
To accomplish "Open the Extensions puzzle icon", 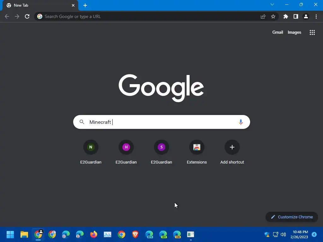I will tap(286, 16).
